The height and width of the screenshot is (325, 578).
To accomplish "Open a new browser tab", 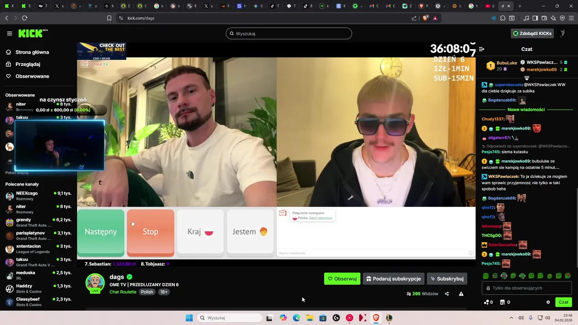I will (520, 6).
